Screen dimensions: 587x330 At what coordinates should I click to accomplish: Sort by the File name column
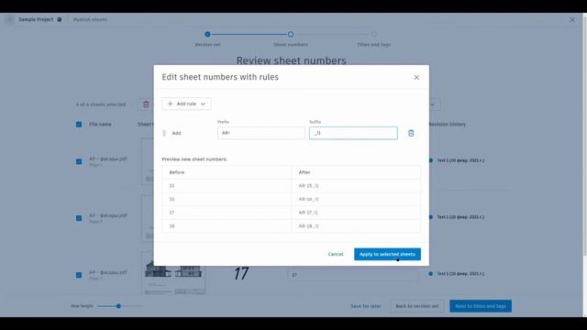click(100, 125)
